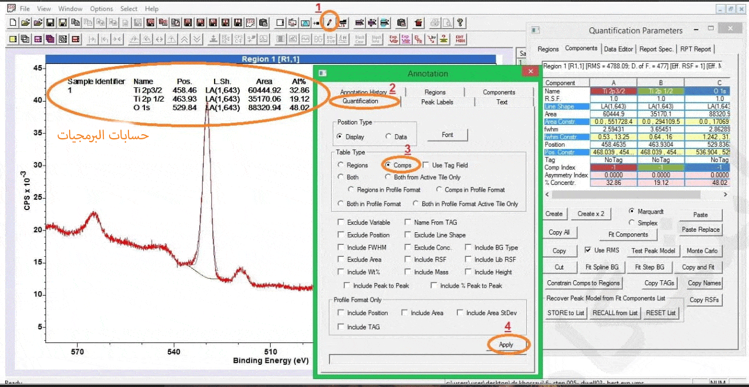The height and width of the screenshot is (387, 749).
Task: Click the Test Peak Model button
Action: tap(653, 251)
